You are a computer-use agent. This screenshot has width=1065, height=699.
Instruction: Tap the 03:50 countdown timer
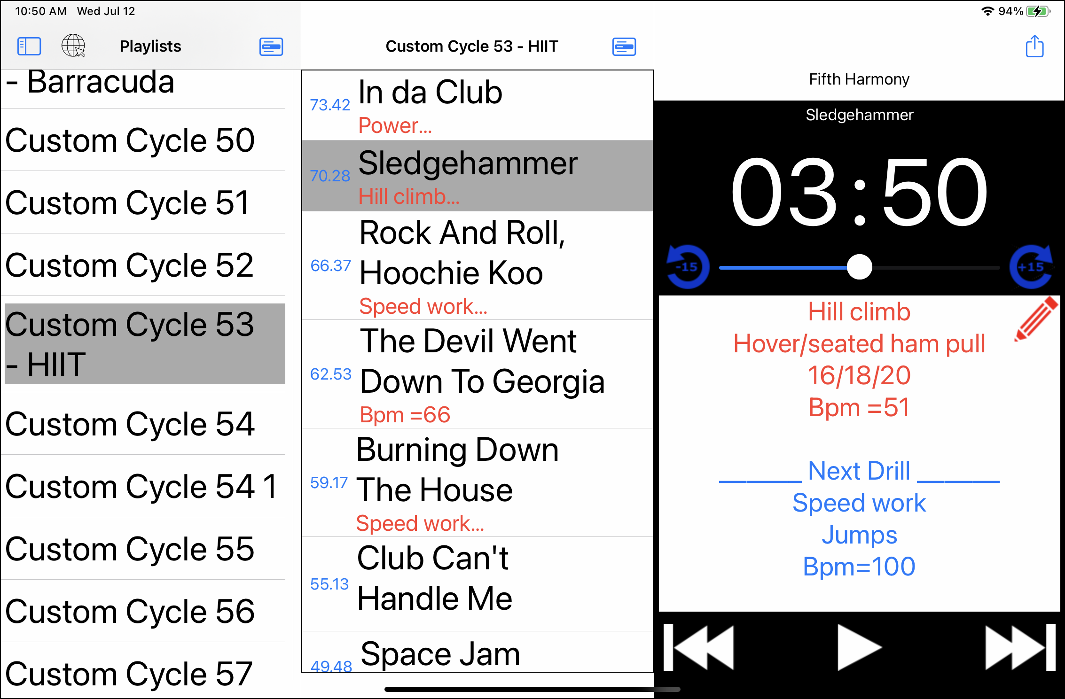pos(859,192)
